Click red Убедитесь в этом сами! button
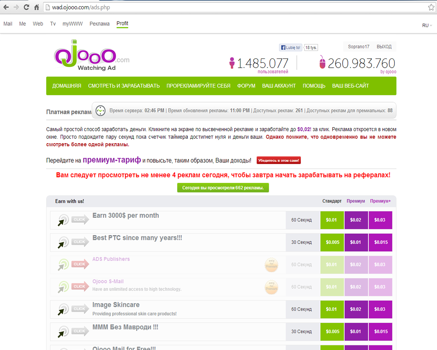437x350 pixels. click(x=279, y=160)
